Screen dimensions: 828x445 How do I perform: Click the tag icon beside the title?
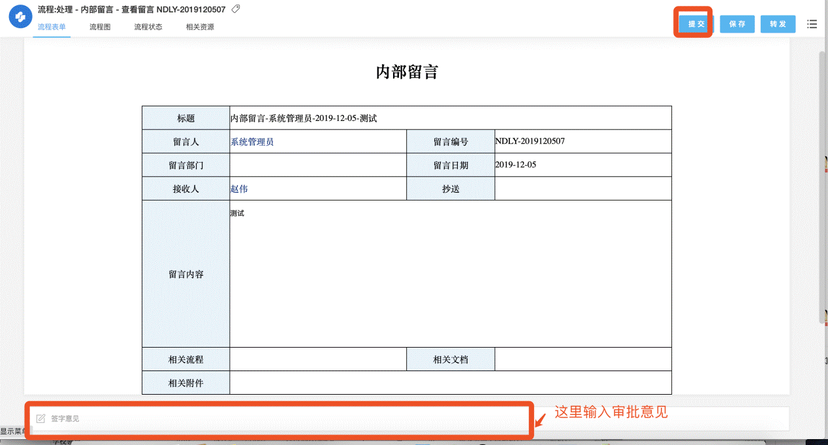(236, 9)
